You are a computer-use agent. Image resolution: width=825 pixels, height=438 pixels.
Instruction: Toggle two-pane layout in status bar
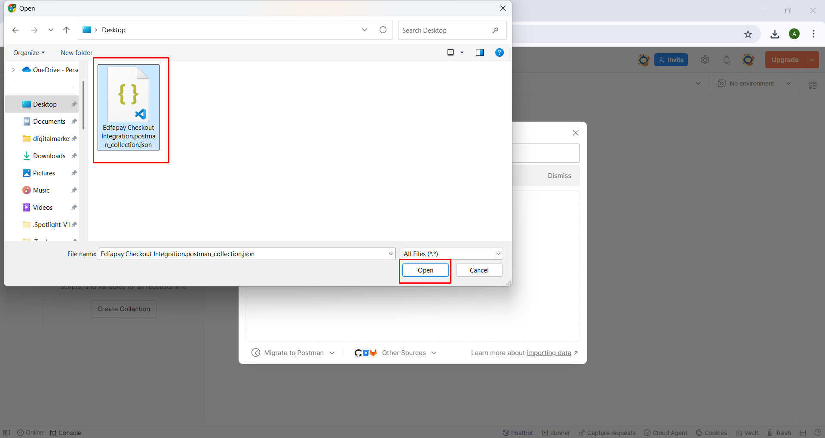tap(803, 433)
